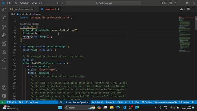Screen dimensions: 197x111
Task: Open the Selection menu
Action: pos(25,3)
